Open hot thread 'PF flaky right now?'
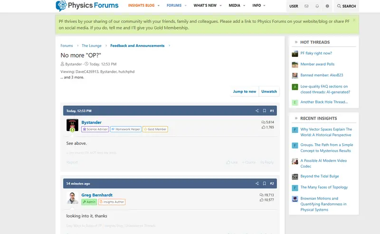Image resolution: width=380 pixels, height=234 pixels. [x=316, y=53]
